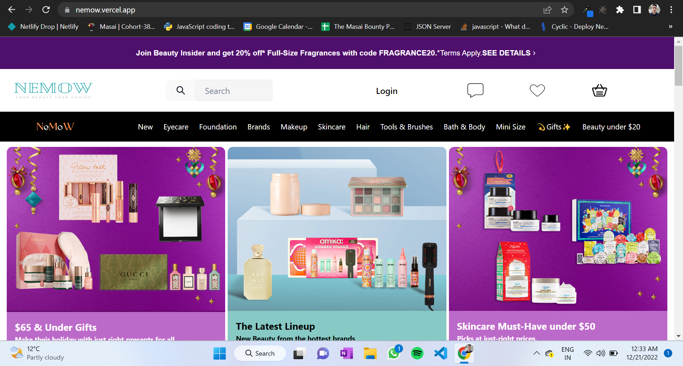Open the Gifts category
The width and height of the screenshot is (683, 366).
[554, 127]
